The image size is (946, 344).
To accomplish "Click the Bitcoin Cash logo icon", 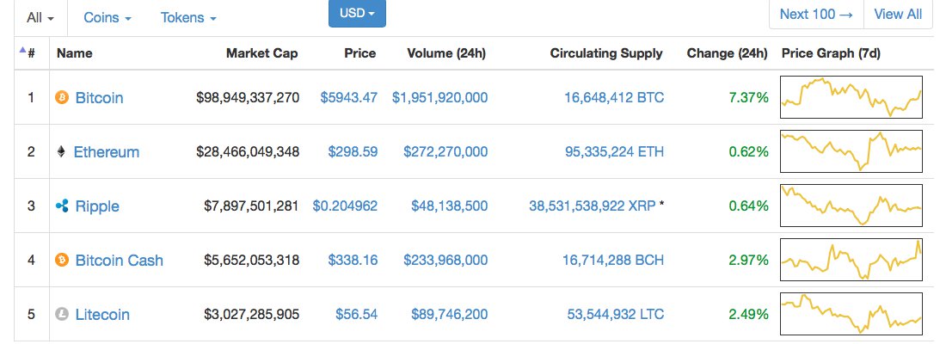I will [61, 260].
